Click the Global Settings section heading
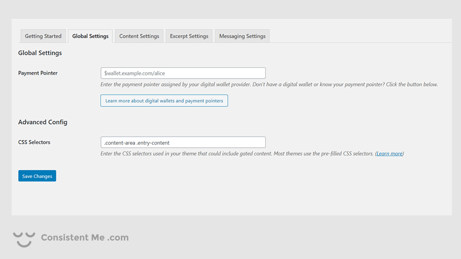 (40, 53)
